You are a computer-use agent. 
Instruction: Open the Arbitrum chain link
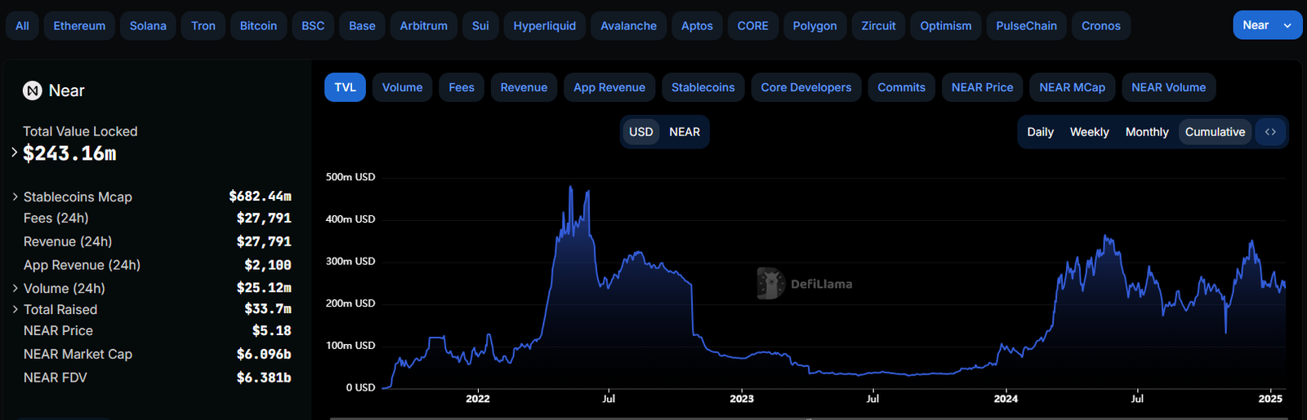click(x=423, y=25)
